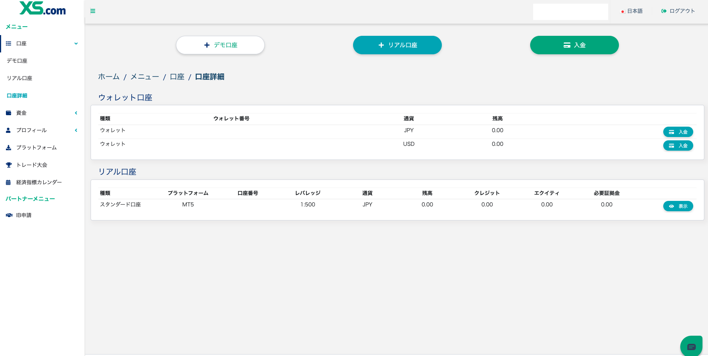
Task: Click the trophy icon for トレード大会
Action: (9, 165)
